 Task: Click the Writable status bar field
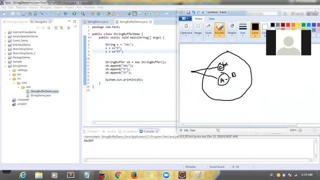pos(190,167)
